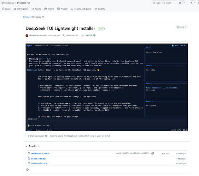Open the DeepSeek TUI terminal screenshot
199x176 pixels.
click(107, 87)
